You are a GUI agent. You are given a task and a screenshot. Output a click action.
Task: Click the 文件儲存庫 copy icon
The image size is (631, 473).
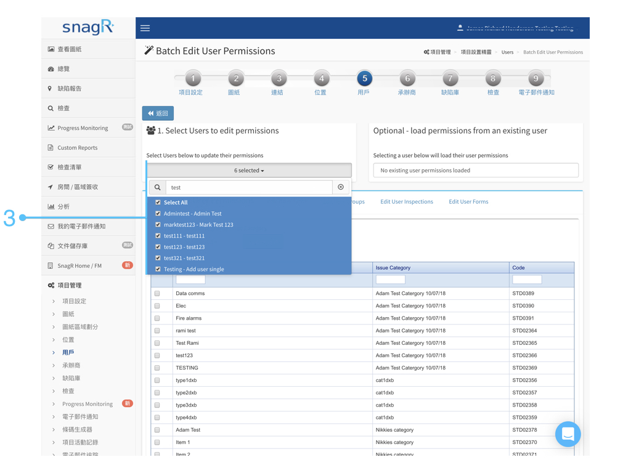click(51, 246)
